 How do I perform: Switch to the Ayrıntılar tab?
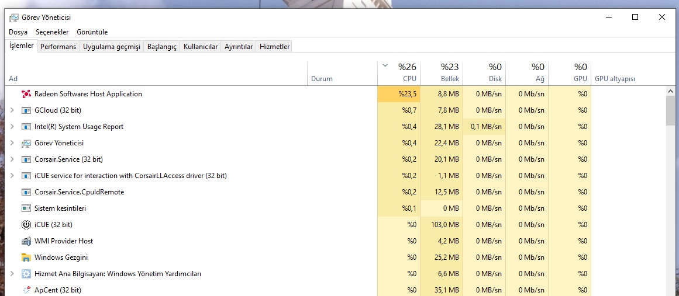pos(239,47)
